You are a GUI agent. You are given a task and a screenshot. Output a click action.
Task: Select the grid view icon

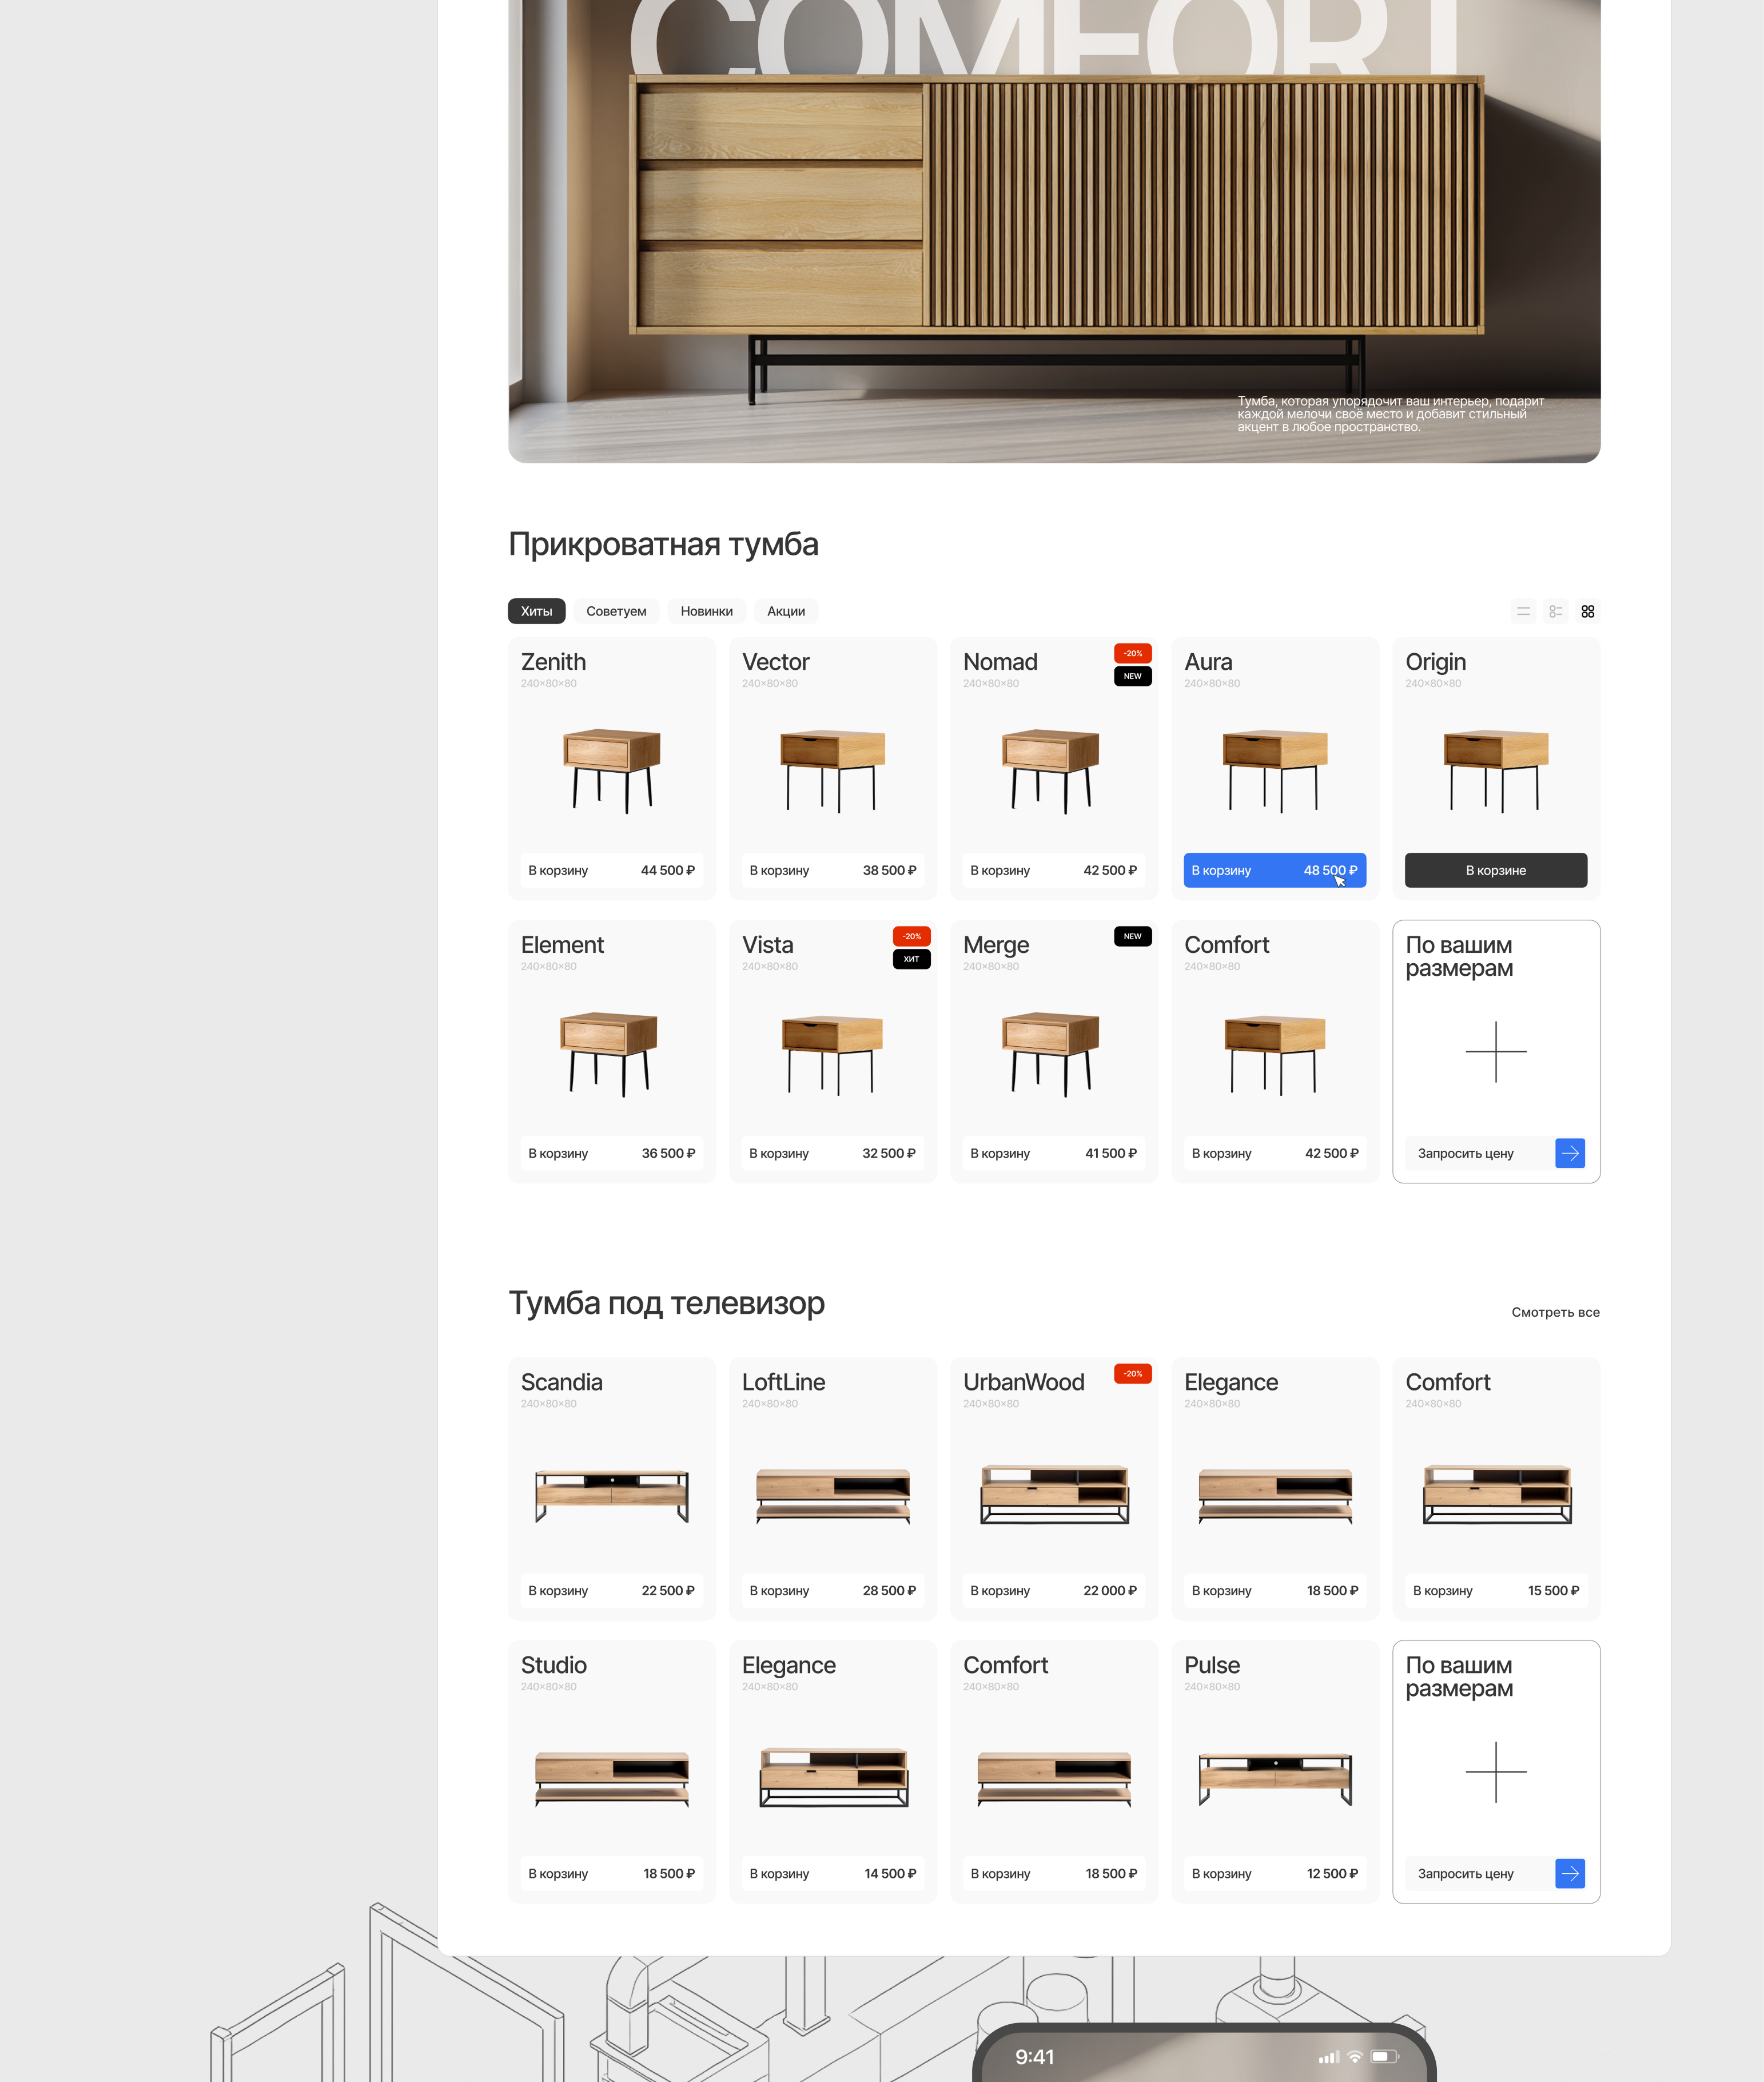[1587, 611]
